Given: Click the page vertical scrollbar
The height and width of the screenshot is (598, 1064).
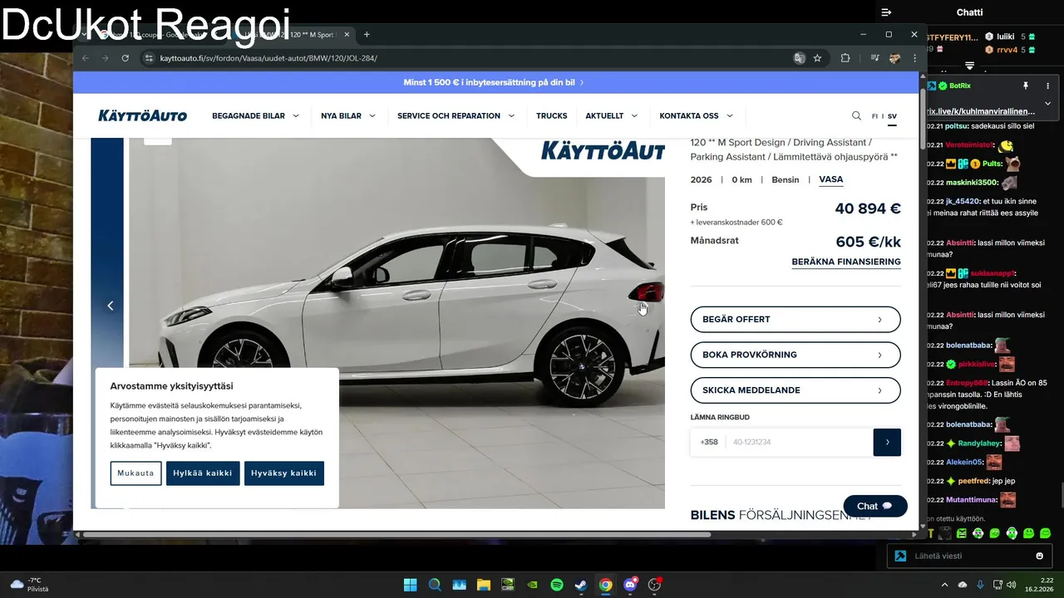Looking at the screenshot, I should pos(923,118).
